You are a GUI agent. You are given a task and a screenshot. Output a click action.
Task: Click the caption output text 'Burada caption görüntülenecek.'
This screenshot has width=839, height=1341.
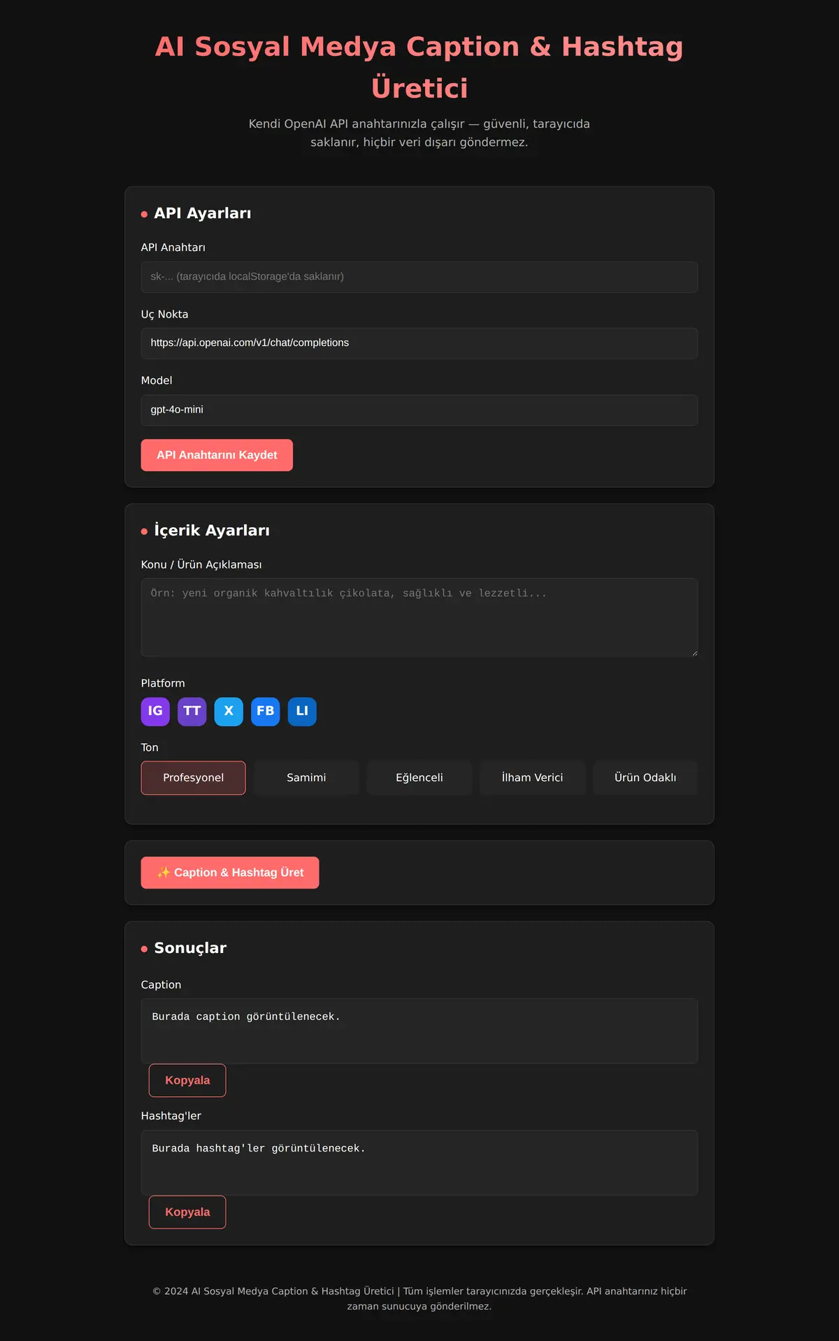point(246,1017)
